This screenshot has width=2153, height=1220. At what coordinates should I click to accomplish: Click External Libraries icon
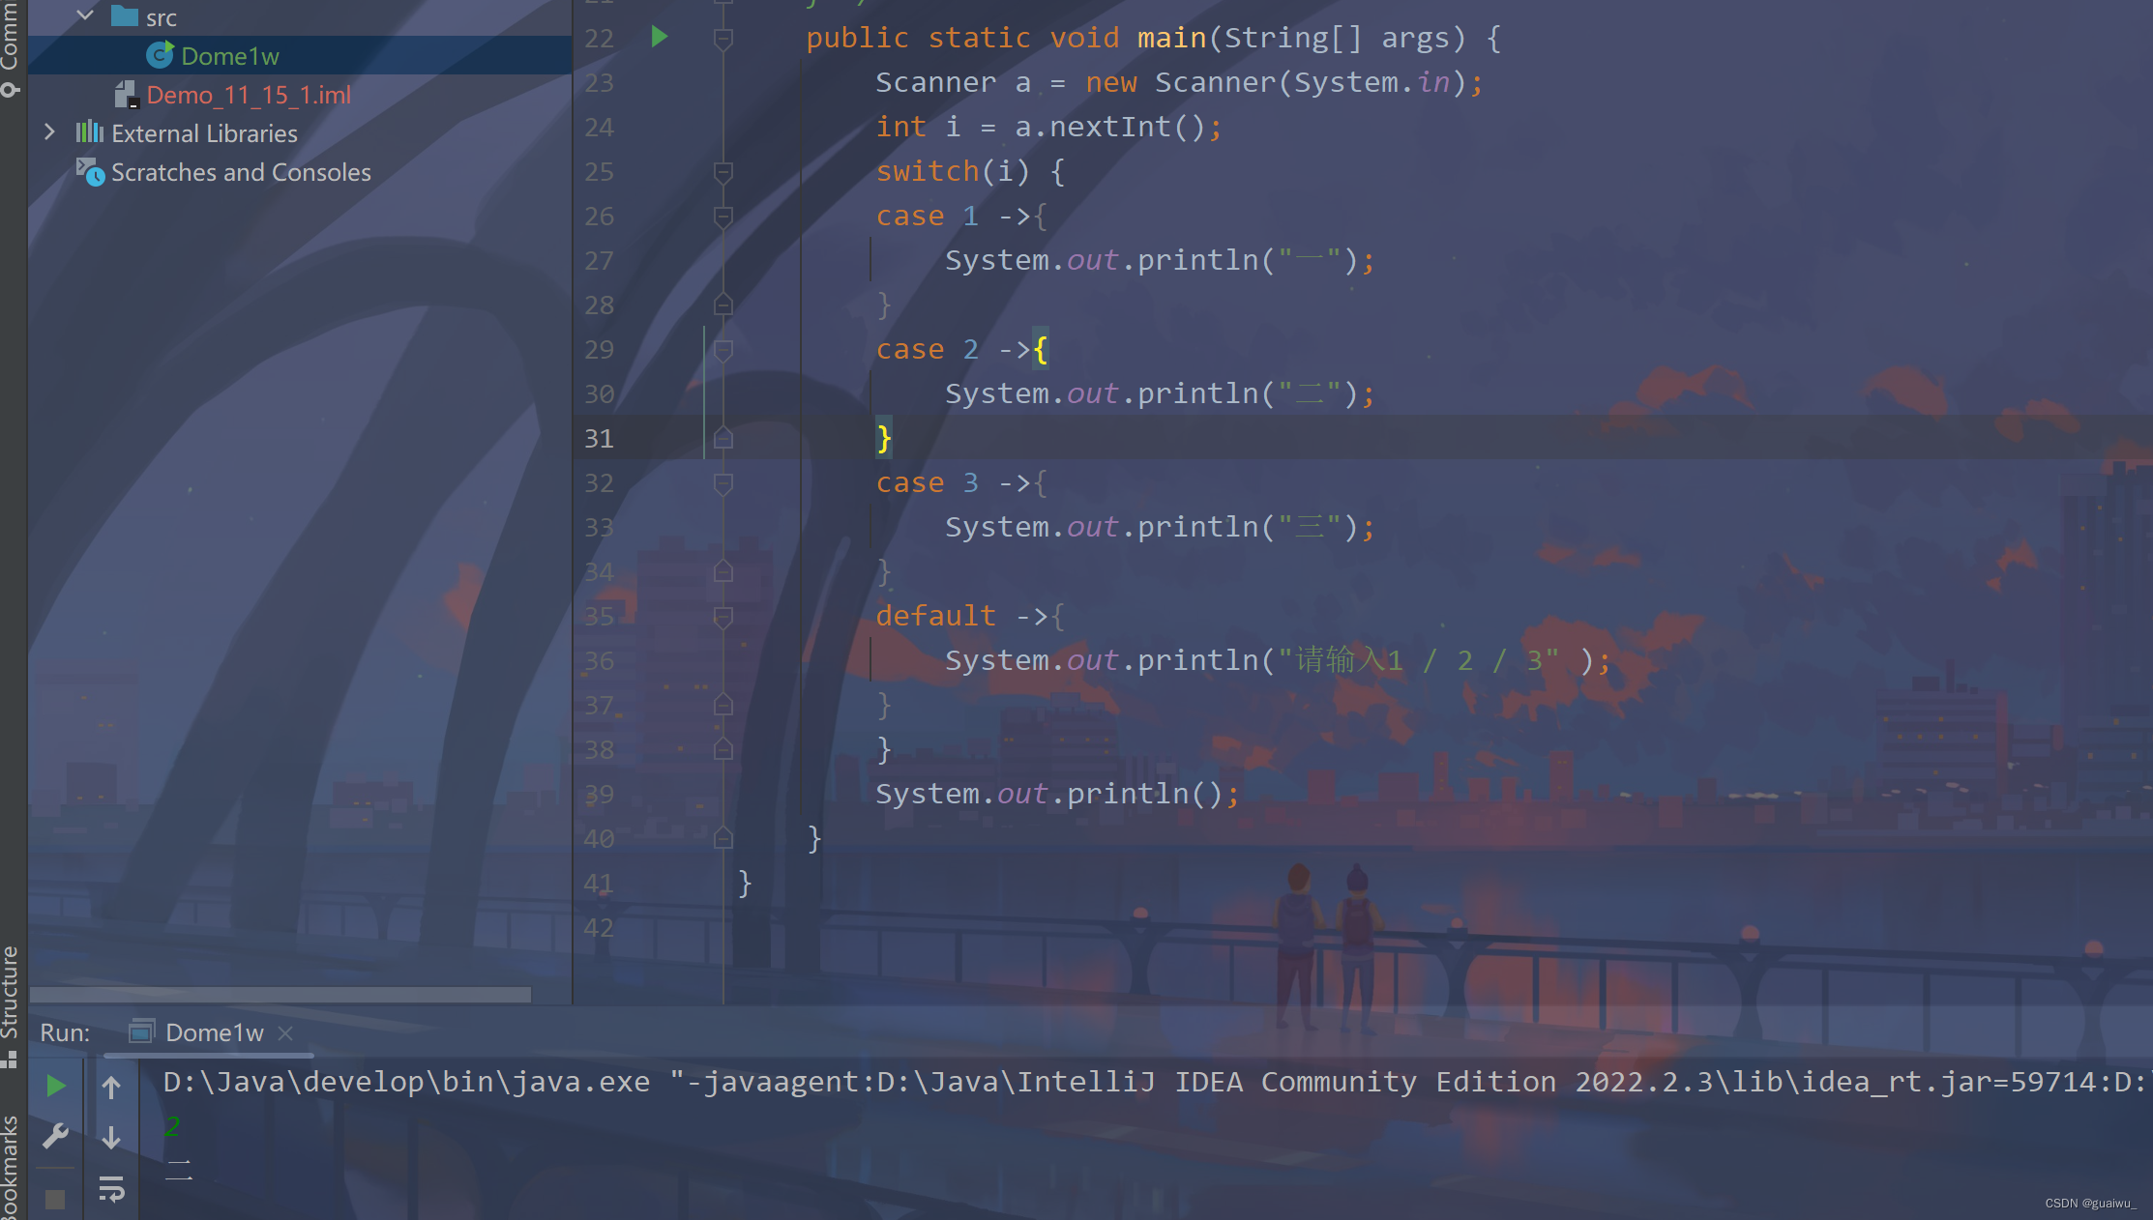click(90, 132)
